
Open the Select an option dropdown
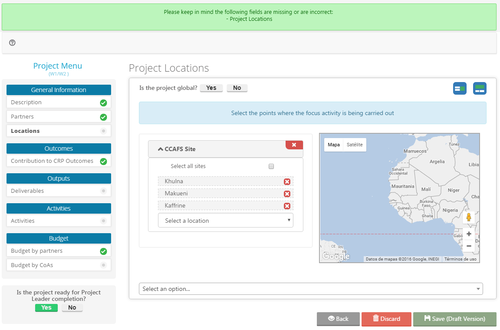click(310, 289)
